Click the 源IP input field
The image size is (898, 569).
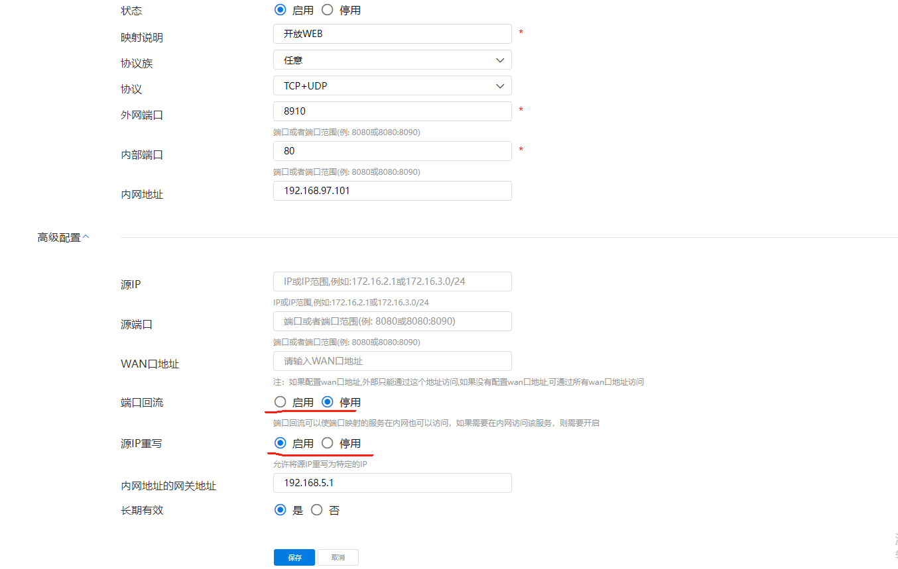392,282
